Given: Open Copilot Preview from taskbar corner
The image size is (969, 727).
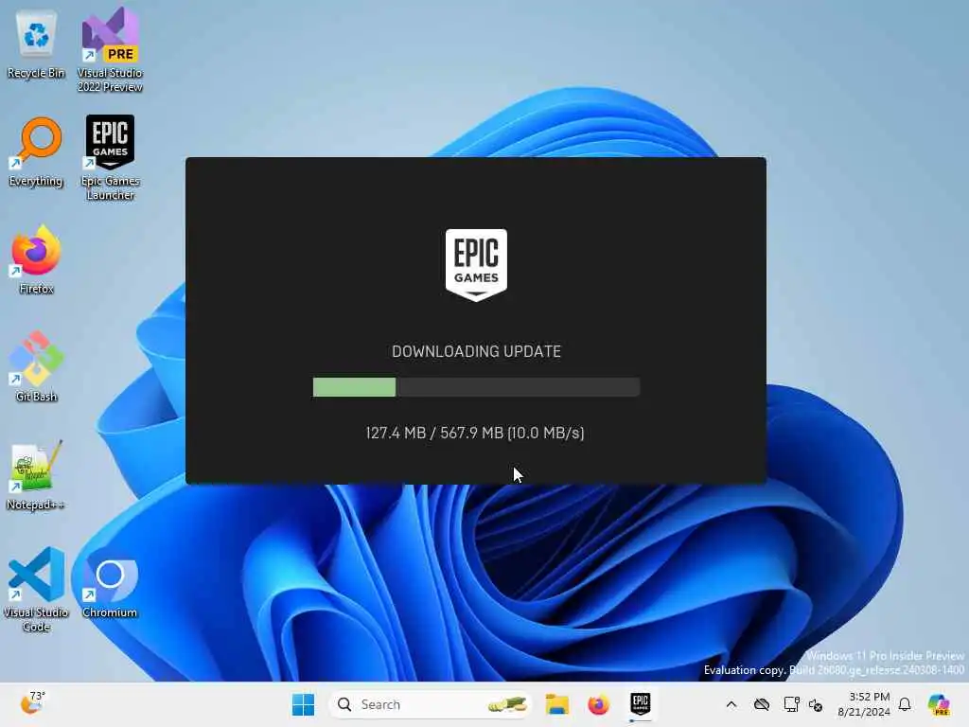Looking at the screenshot, I should pyautogui.click(x=939, y=704).
